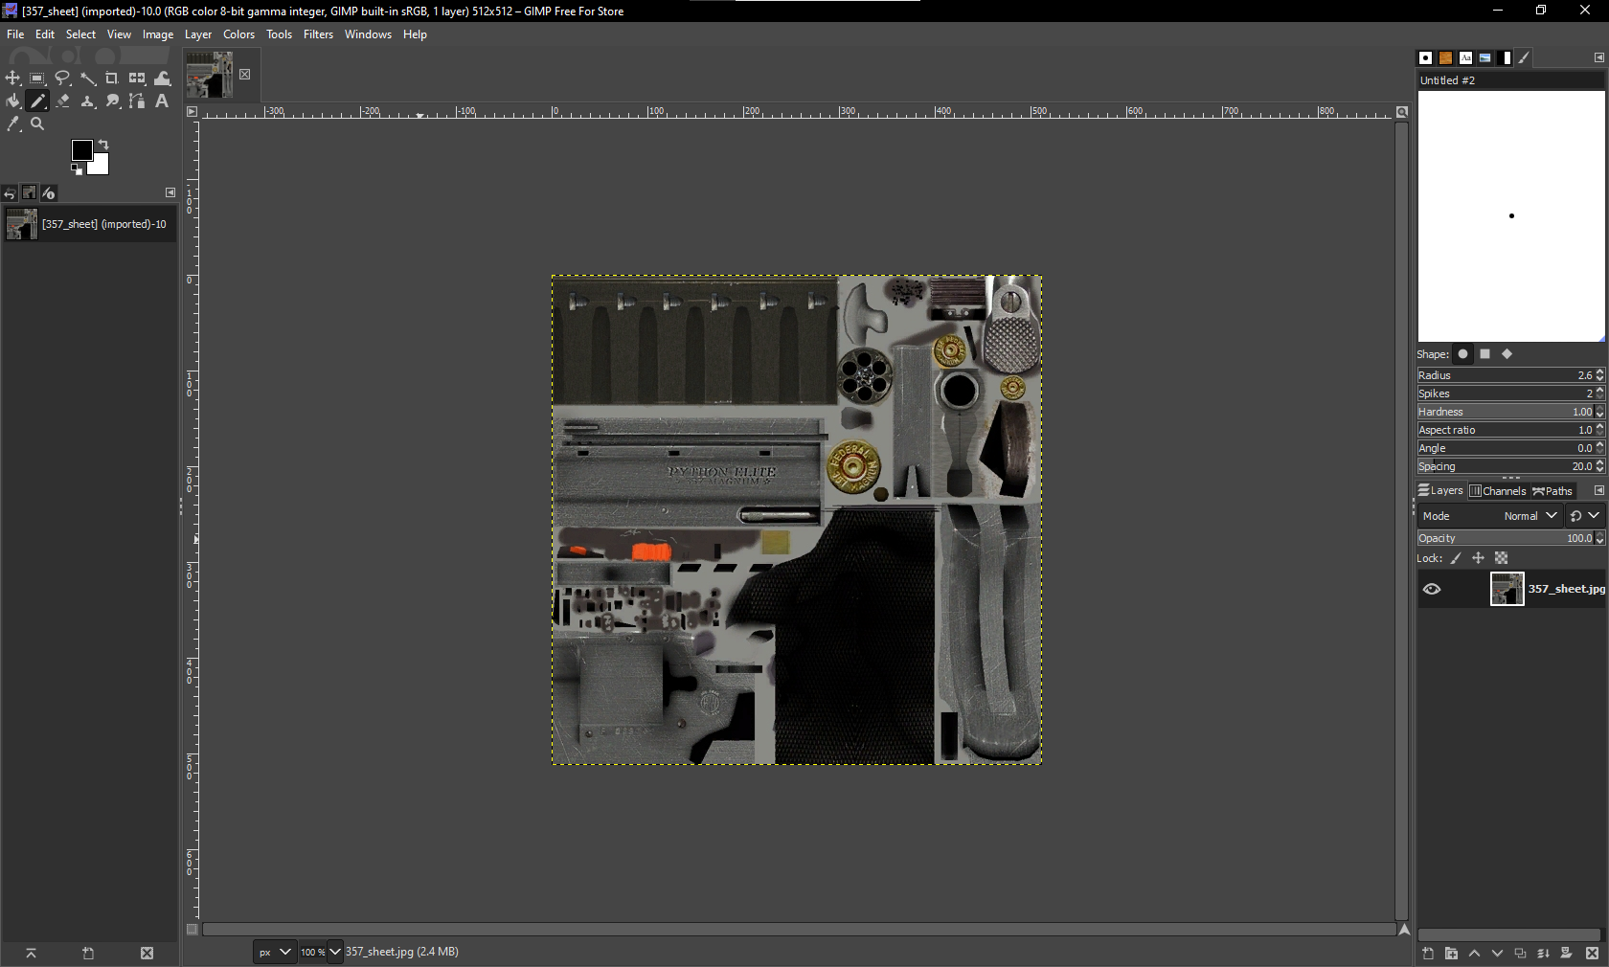Select the Eraser tool
This screenshot has width=1609, height=967.
[63, 101]
